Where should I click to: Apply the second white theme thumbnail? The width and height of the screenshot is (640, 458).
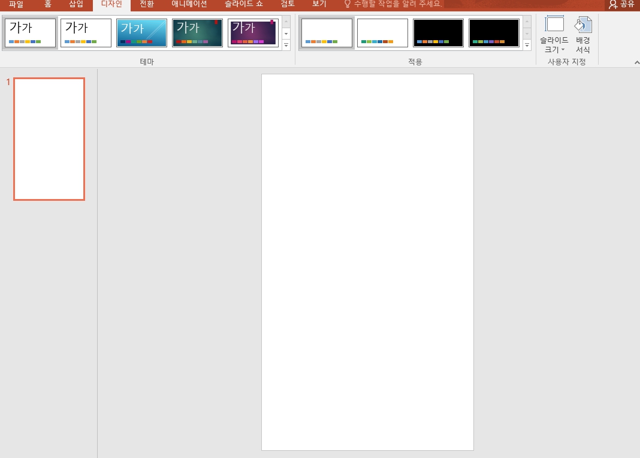pos(86,32)
